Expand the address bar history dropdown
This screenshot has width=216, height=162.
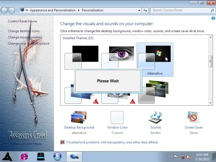(139, 10)
